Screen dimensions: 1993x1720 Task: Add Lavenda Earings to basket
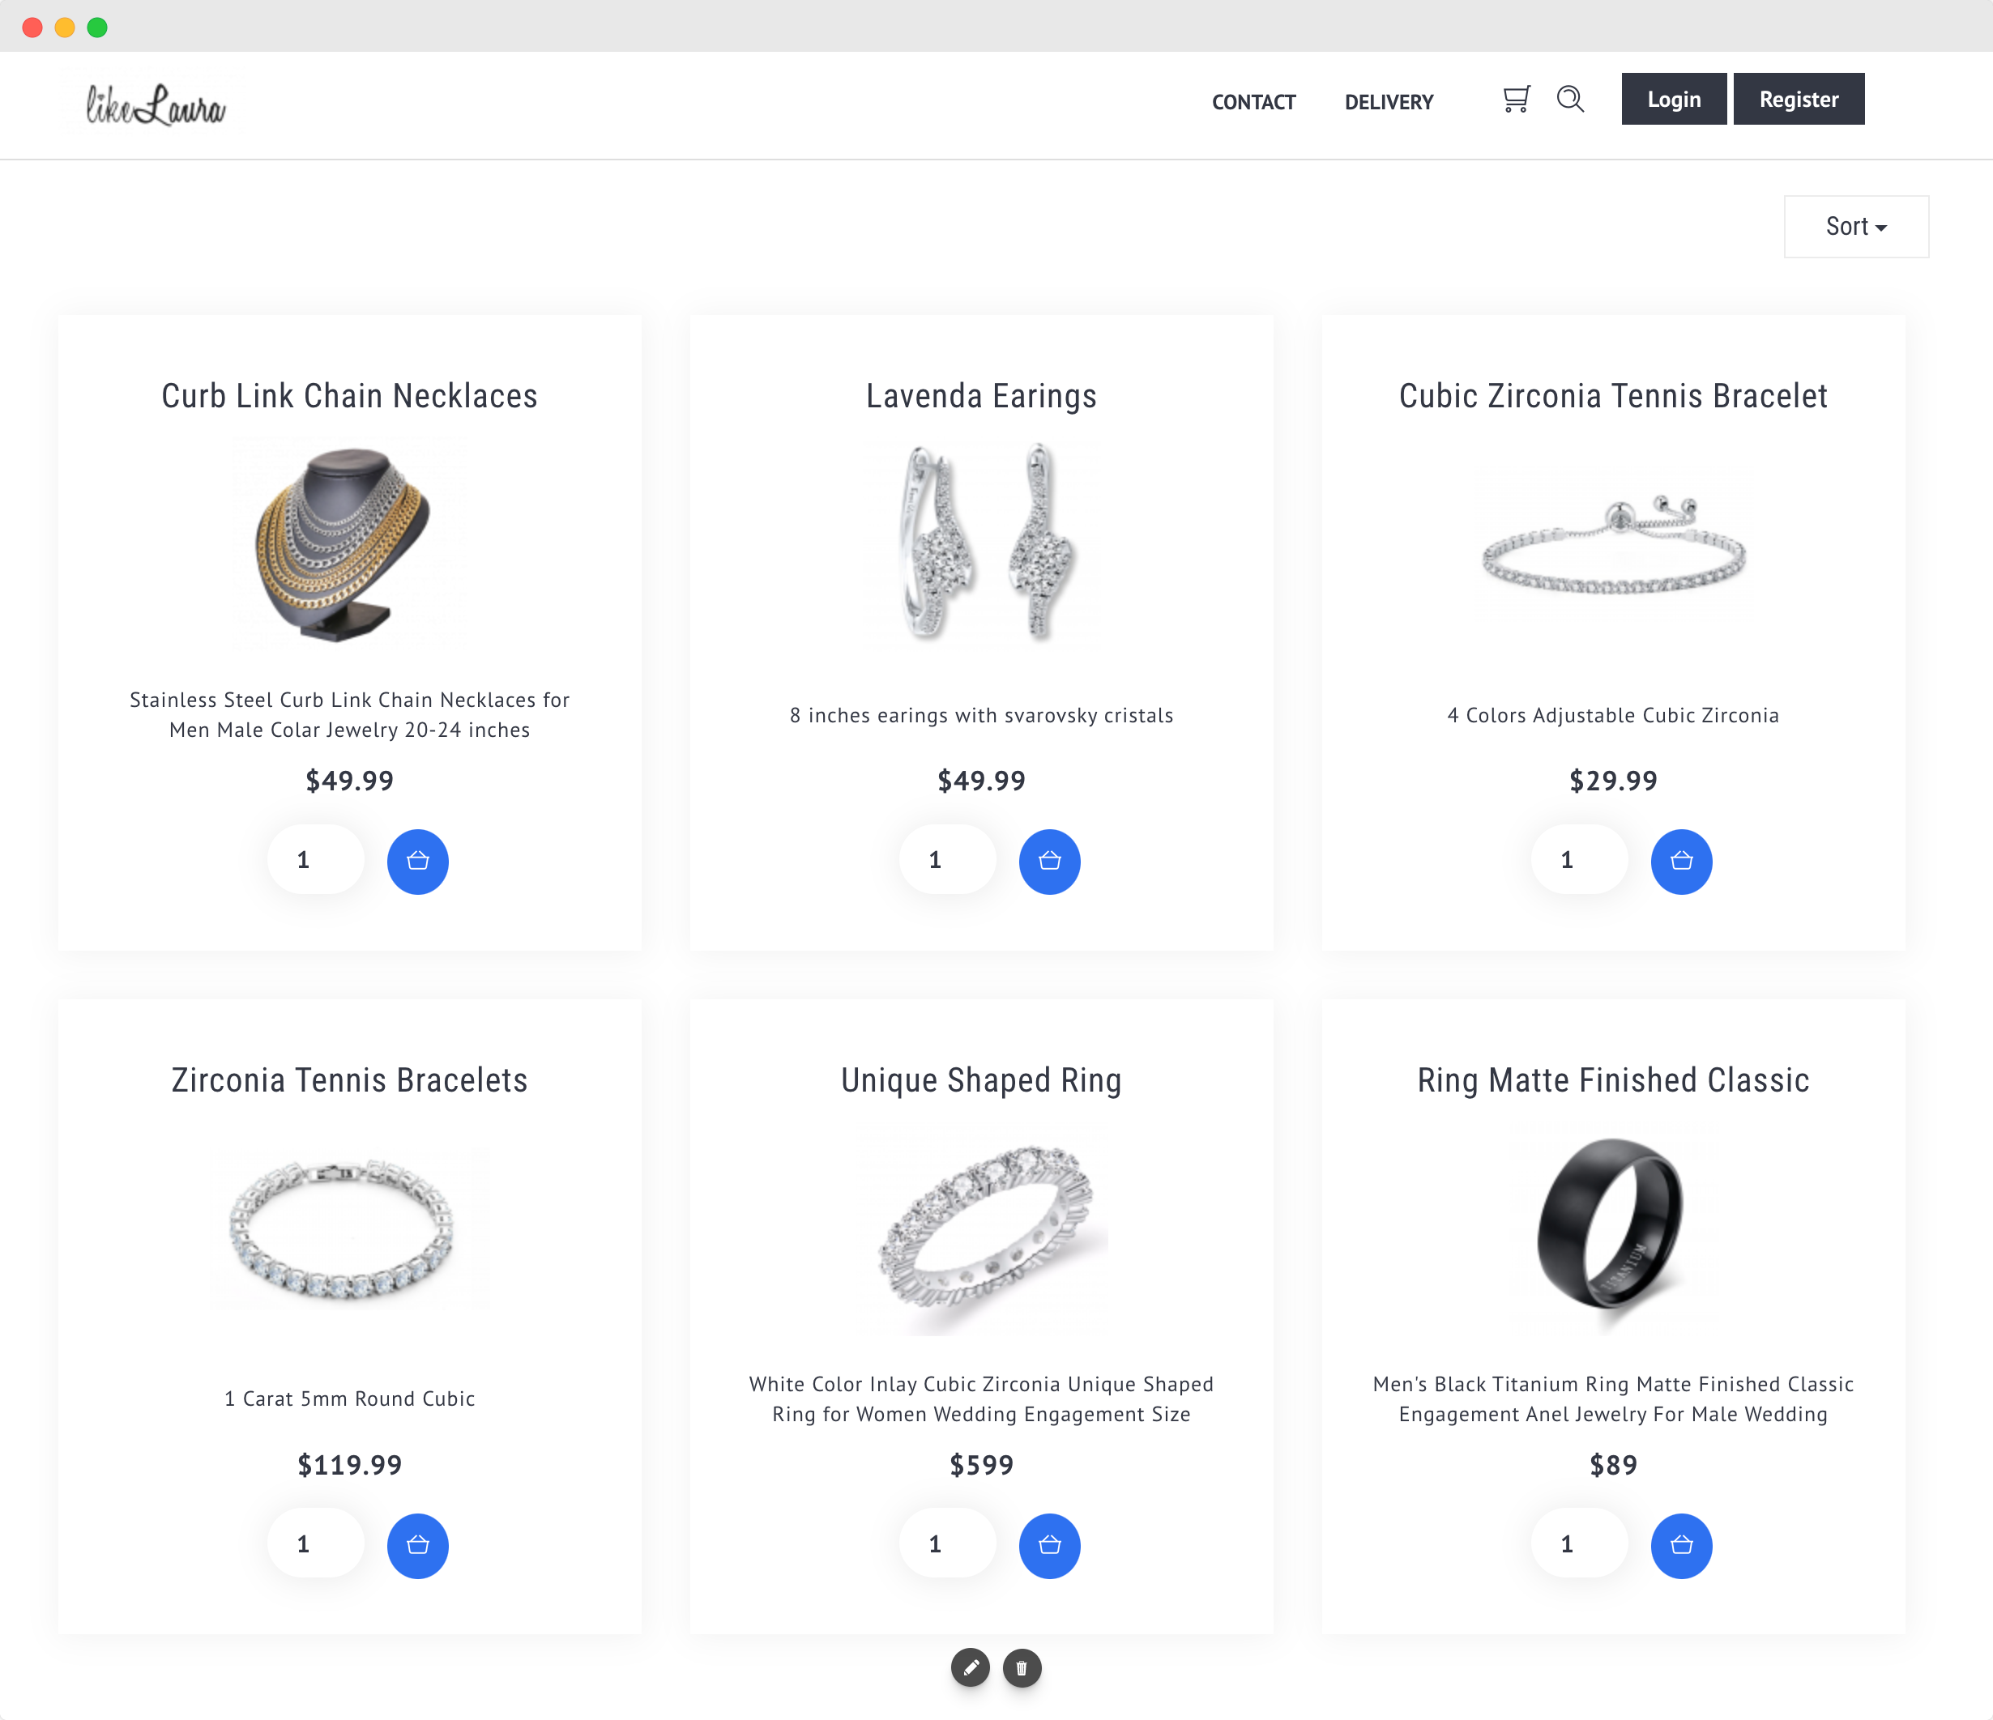click(x=1049, y=861)
